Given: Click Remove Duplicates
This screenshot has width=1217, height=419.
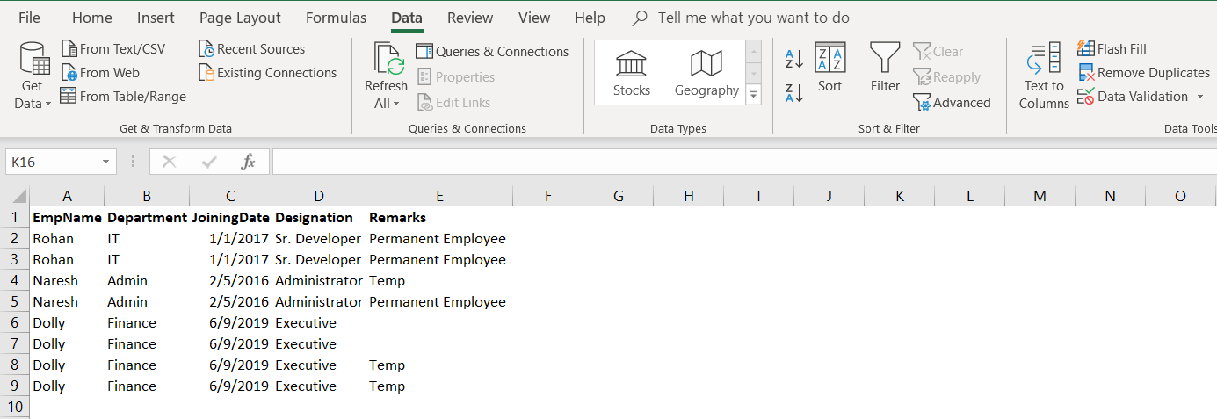Looking at the screenshot, I should tap(1144, 73).
